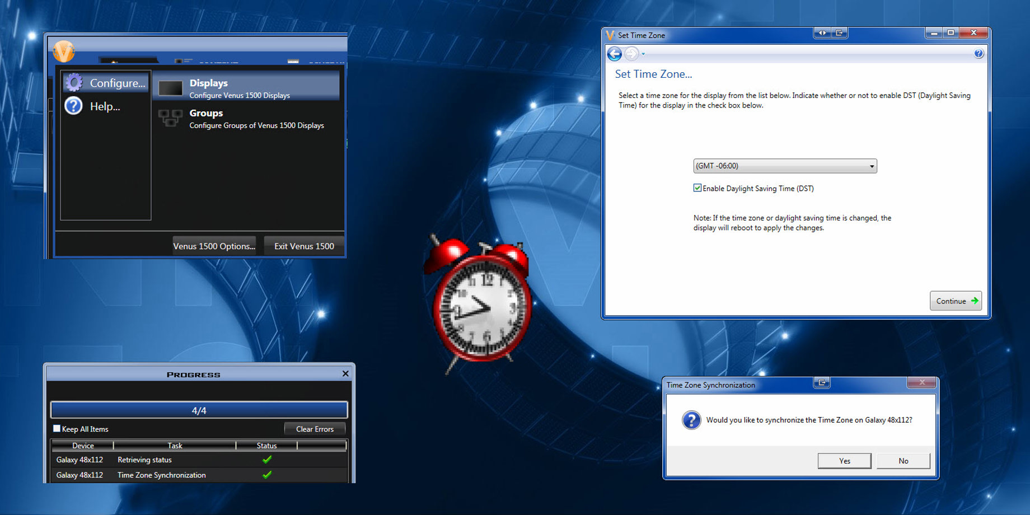Click the Clear Errors button
Image resolution: width=1030 pixels, height=515 pixels.
coord(315,429)
